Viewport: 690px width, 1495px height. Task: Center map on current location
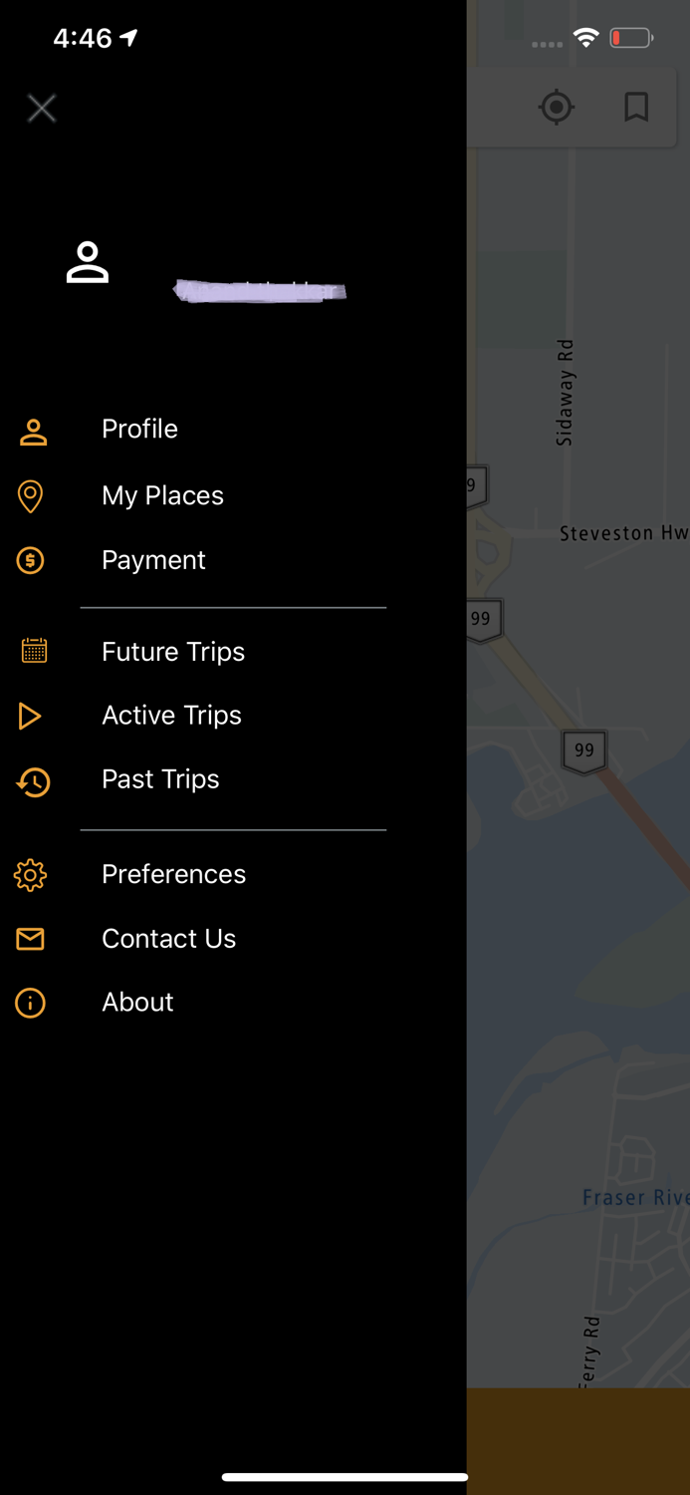point(557,107)
